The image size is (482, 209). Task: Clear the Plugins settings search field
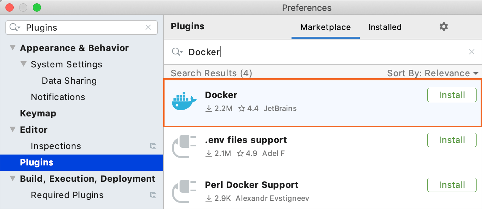(148, 28)
